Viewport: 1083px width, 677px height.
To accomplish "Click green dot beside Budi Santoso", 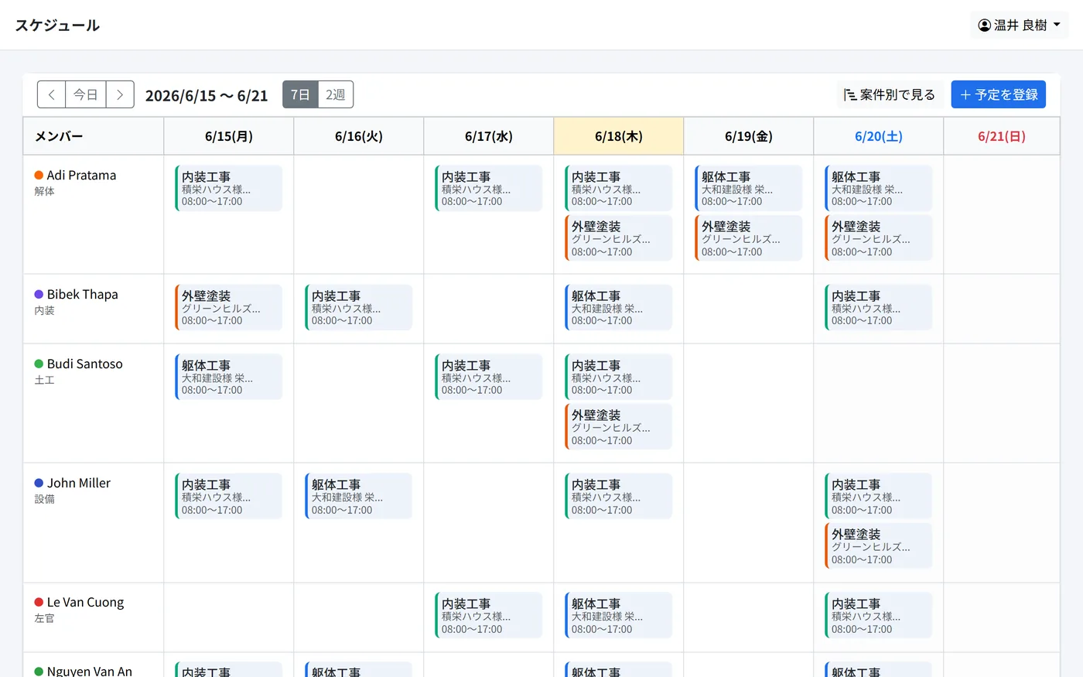I will (39, 364).
